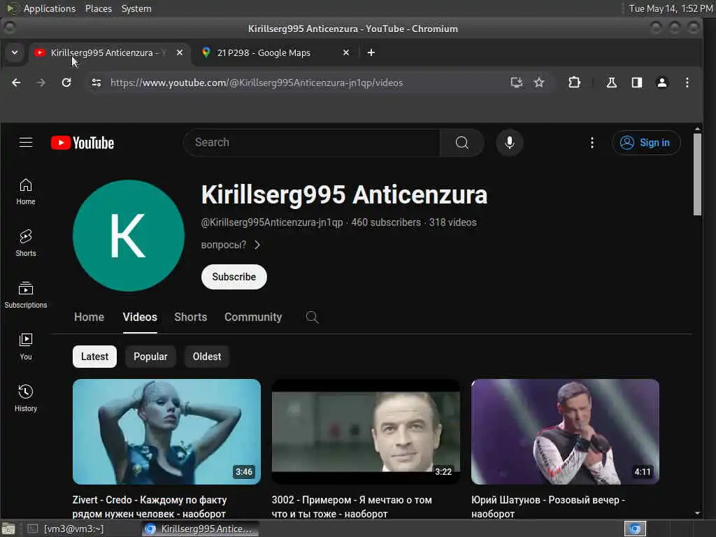Go to Home in the sidebar
716x537 pixels.
click(26, 192)
